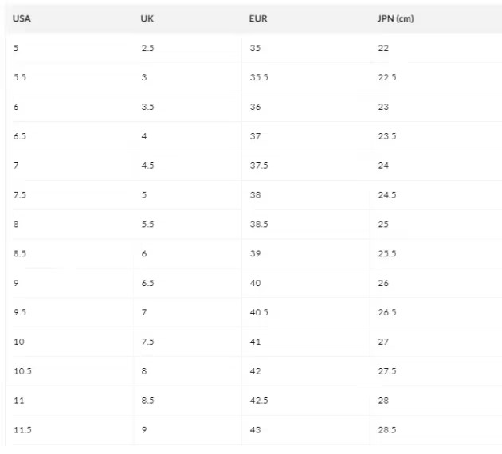This screenshot has width=502, height=454.
Task: Click the EUR column header
Action: pyautogui.click(x=258, y=18)
